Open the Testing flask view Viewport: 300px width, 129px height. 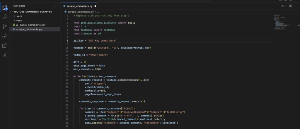click(x=5, y=55)
